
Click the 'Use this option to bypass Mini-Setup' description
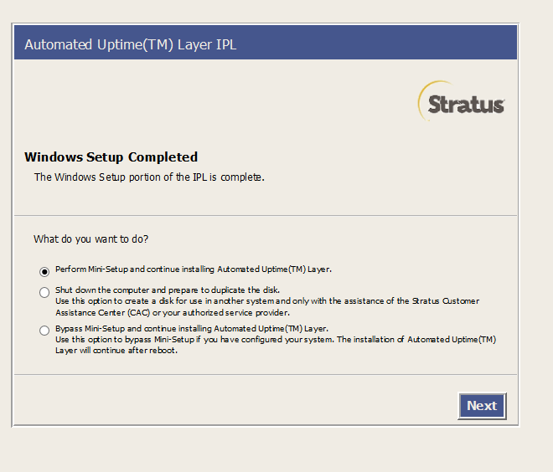tap(276, 345)
